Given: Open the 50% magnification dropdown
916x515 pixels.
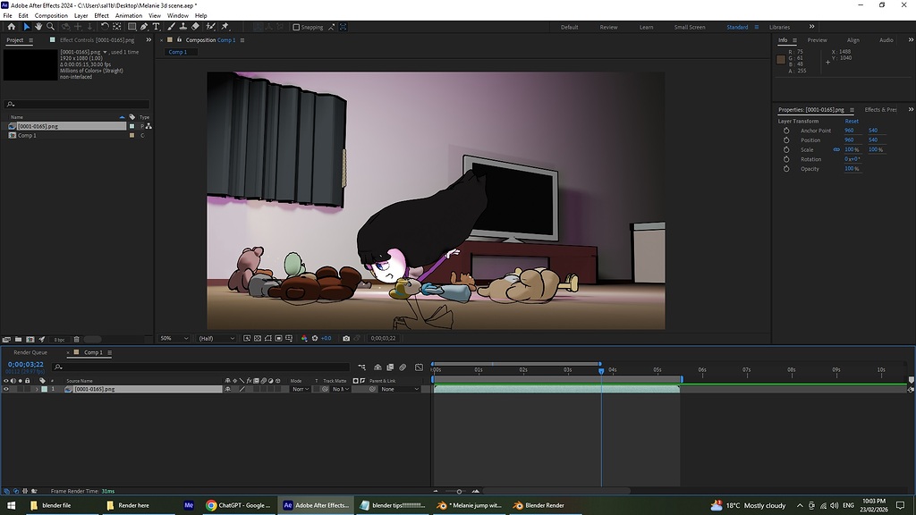Looking at the screenshot, I should (x=174, y=338).
